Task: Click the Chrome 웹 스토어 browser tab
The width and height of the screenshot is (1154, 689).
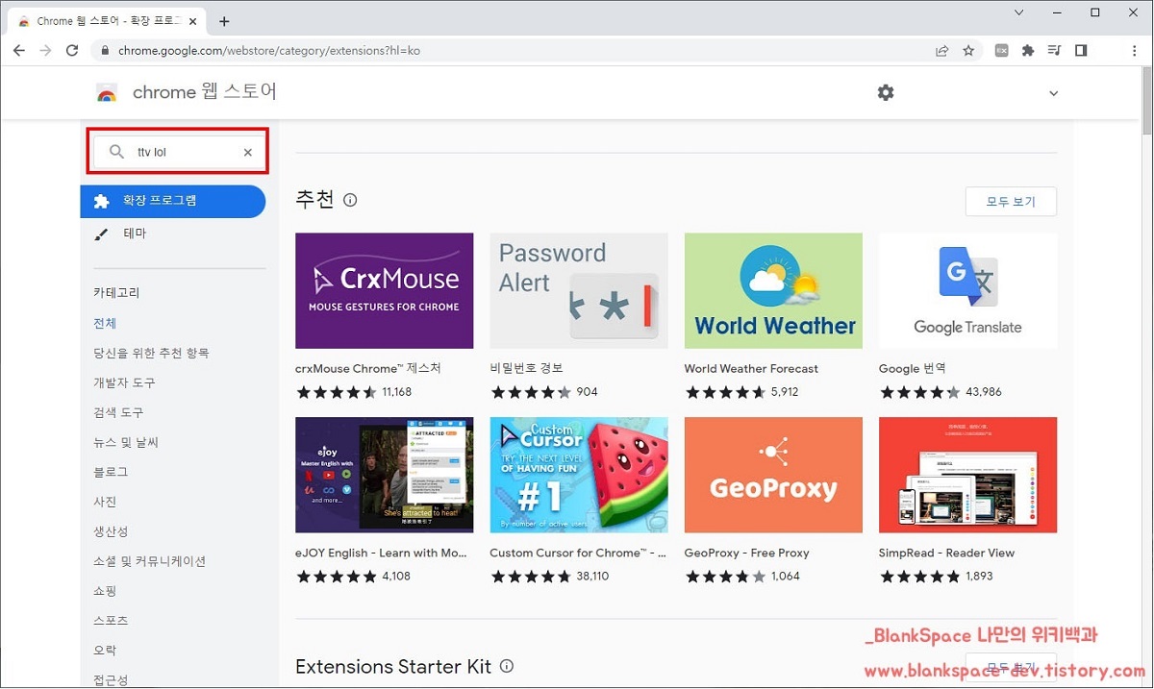Action: click(105, 21)
